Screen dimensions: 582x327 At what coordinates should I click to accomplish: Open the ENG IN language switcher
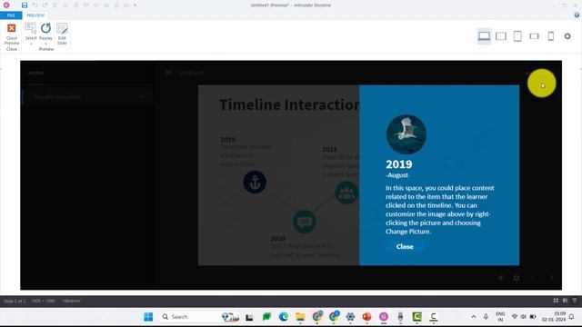point(500,317)
